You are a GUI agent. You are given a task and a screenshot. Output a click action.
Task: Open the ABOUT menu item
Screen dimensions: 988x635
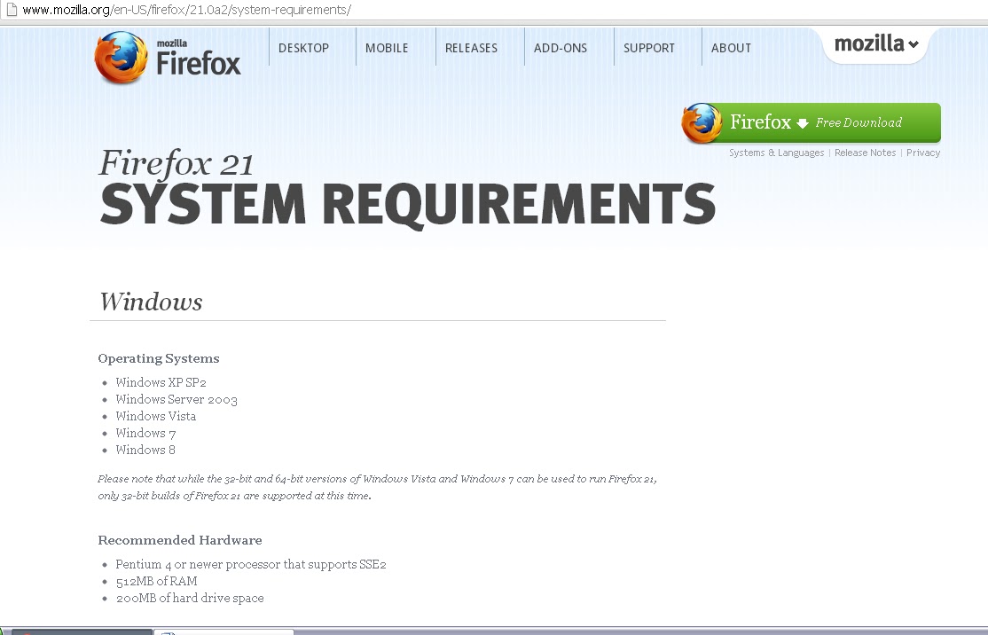coord(731,48)
